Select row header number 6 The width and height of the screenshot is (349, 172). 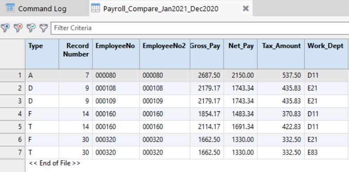pyautogui.click(x=13, y=140)
